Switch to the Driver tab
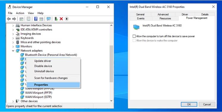This screenshot has width=222, height=112. pos(185,14)
